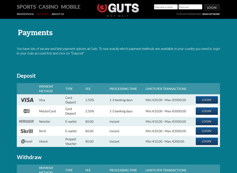Click the Ukash payment method name
Screen dimensions: 237x173
(43, 142)
